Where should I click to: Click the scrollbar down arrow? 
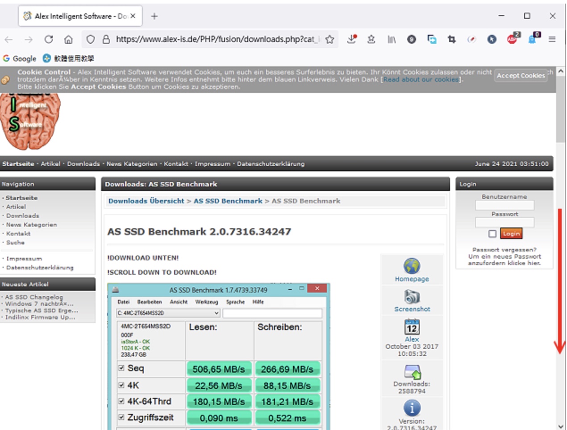pos(561,426)
